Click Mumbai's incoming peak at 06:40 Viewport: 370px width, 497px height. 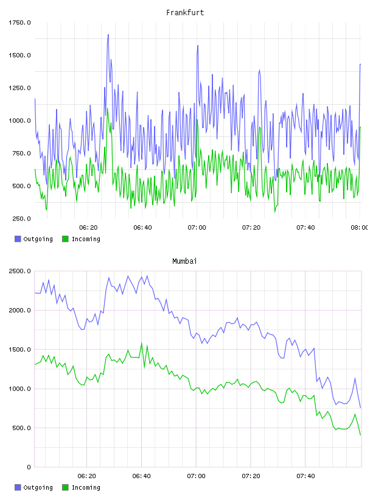(x=142, y=344)
